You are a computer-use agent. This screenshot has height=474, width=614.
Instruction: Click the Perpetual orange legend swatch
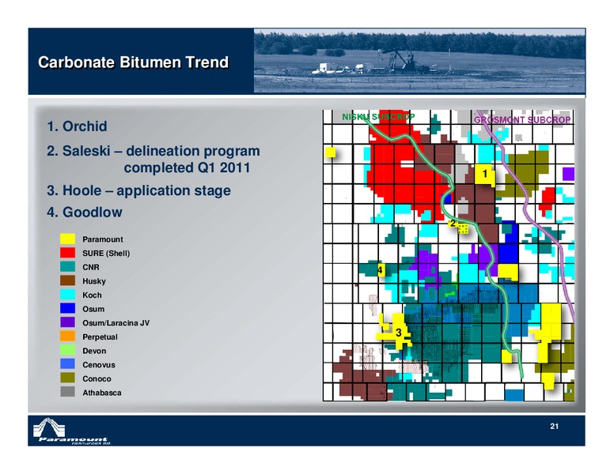tap(68, 337)
